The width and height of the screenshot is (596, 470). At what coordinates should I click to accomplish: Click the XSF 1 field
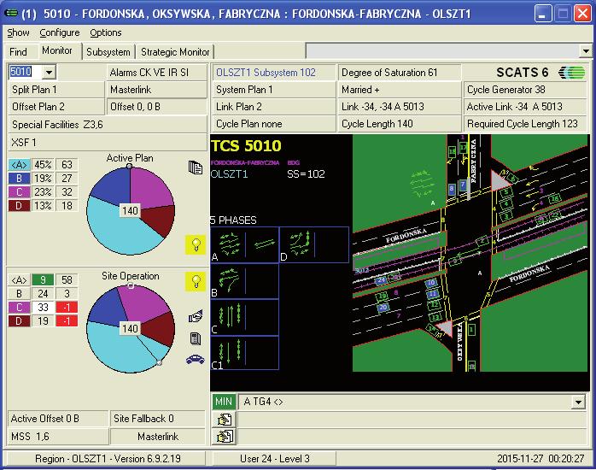point(108,142)
